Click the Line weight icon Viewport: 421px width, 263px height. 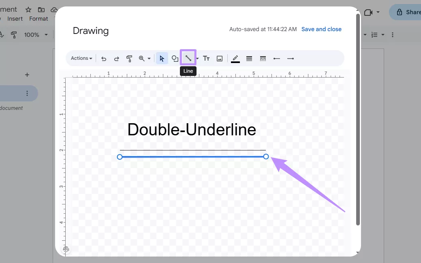[249, 58]
